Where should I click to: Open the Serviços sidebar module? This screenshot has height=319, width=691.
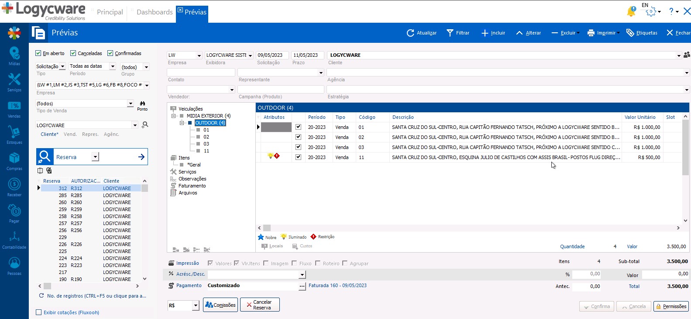click(x=14, y=82)
